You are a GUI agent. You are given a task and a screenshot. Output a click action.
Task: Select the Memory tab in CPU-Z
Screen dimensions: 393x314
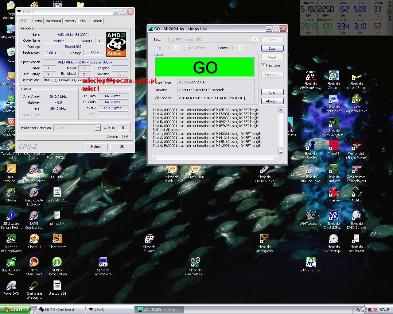point(70,21)
